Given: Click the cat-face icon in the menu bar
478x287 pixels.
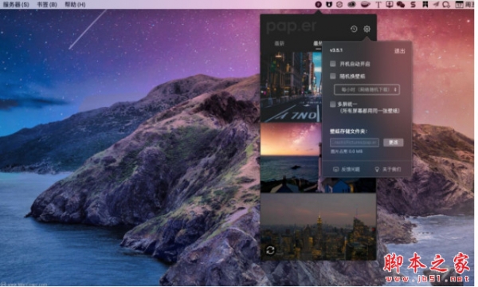Looking at the screenshot, I should pyautogui.click(x=328, y=4).
